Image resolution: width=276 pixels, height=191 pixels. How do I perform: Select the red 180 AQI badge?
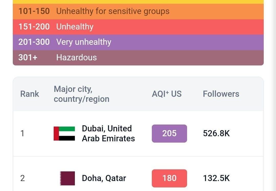[x=169, y=178]
